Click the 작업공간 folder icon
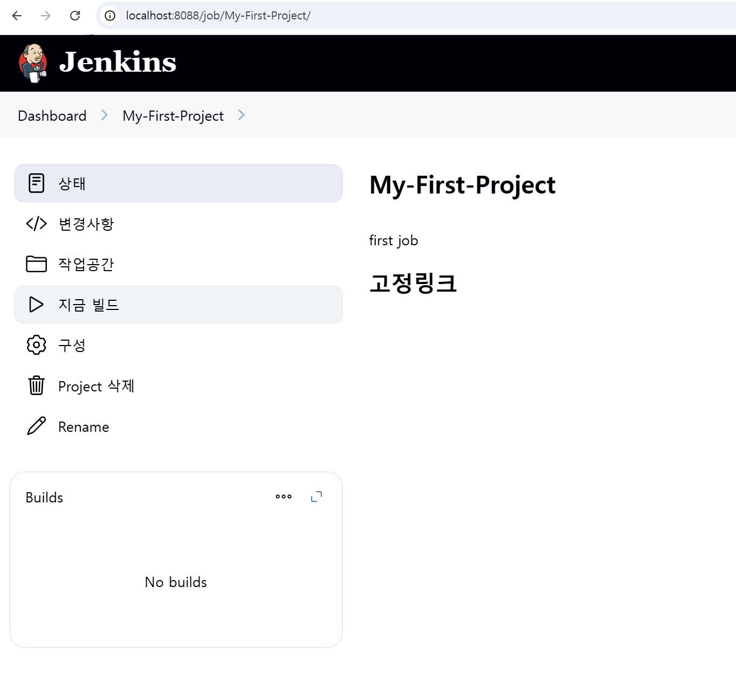This screenshot has width=736, height=676. 36,264
